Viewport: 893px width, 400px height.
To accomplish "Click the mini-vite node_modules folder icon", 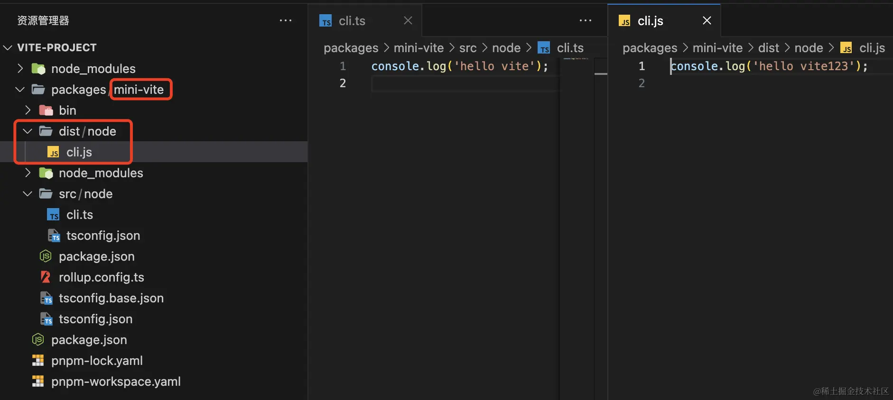I will coord(46,173).
